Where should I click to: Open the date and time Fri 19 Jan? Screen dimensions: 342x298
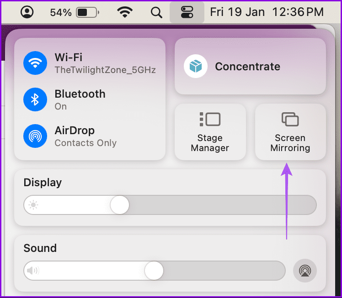[267, 12]
